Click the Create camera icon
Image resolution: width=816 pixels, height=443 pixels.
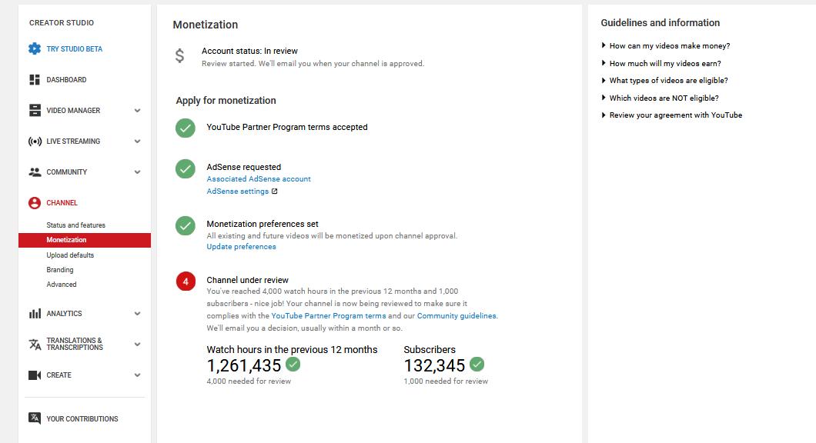tap(35, 375)
